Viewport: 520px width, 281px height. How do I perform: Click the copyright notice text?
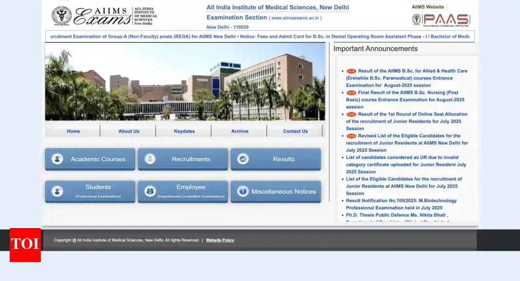127,240
